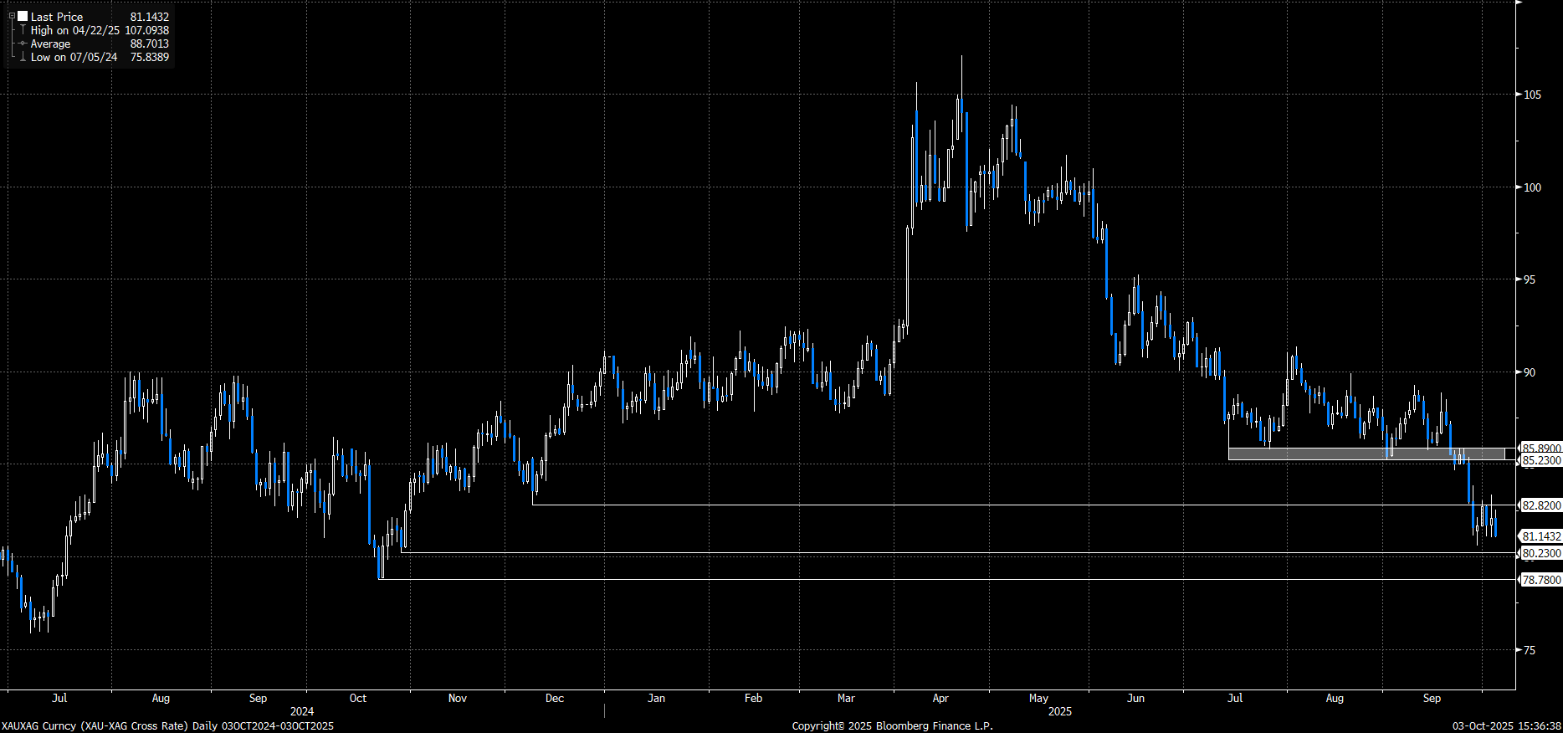Select the High on 04/22/25 legend entry
1563x733 pixels.
tap(74, 30)
